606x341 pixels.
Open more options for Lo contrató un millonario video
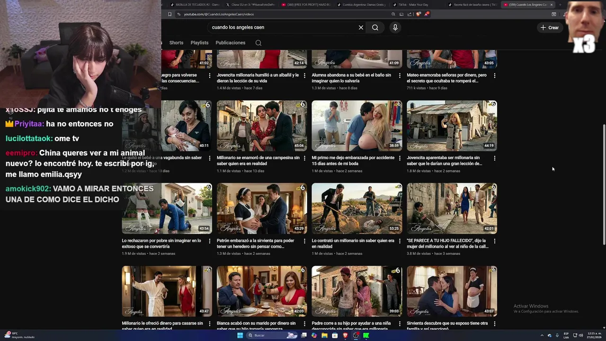(x=400, y=241)
